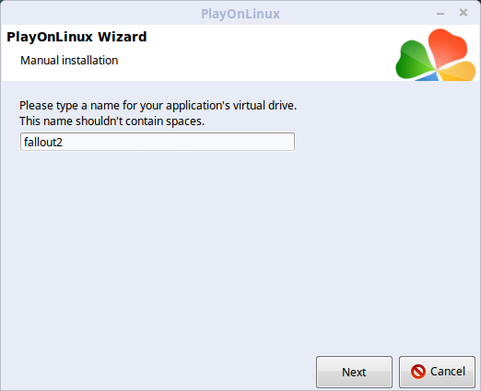Click the PlayOnLinux title bar text
Screen dimensions: 481x391
pyautogui.click(x=240, y=14)
